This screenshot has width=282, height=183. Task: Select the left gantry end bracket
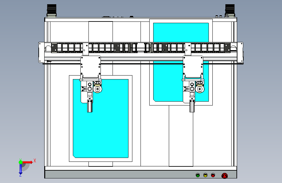[x=42, y=52]
